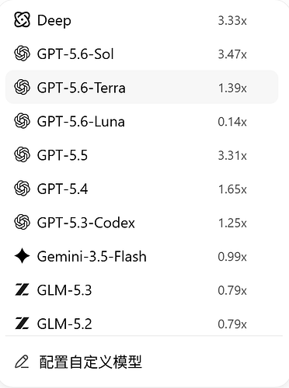289x388 pixels.
Task: Pick the GPT-5.6-Luna model option
Action: 142,121
